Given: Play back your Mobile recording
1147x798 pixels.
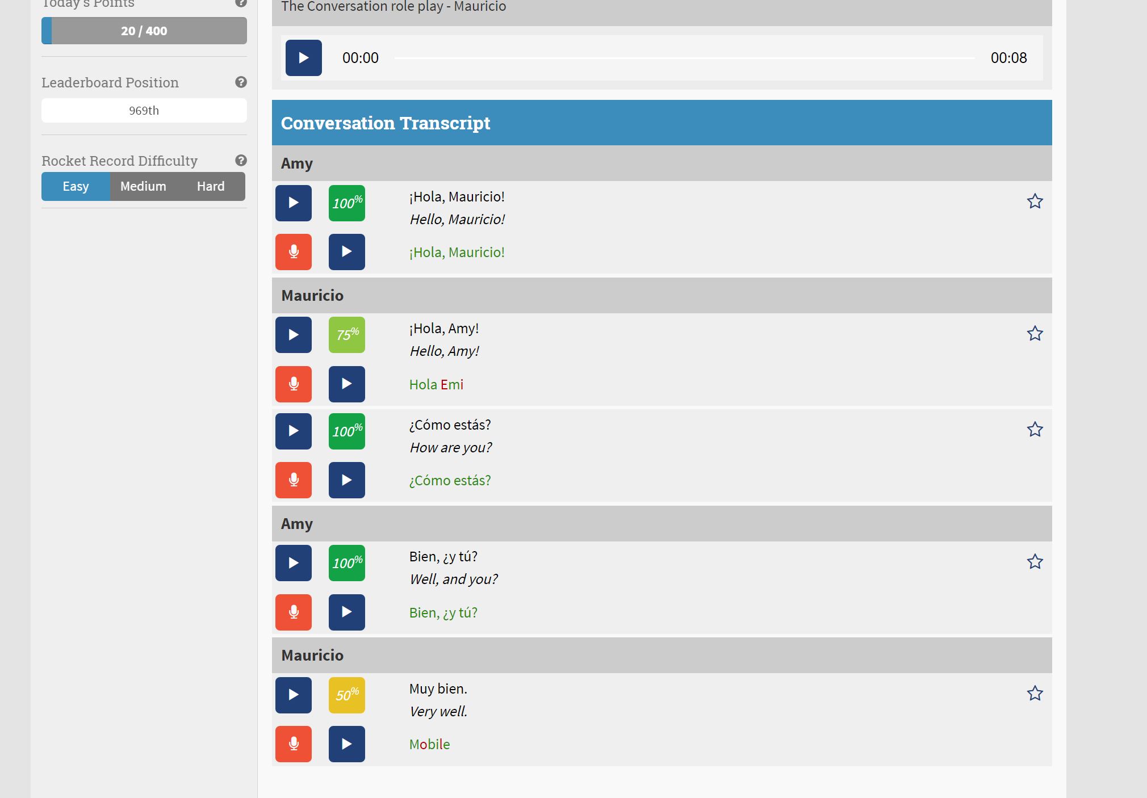Looking at the screenshot, I should tap(346, 744).
